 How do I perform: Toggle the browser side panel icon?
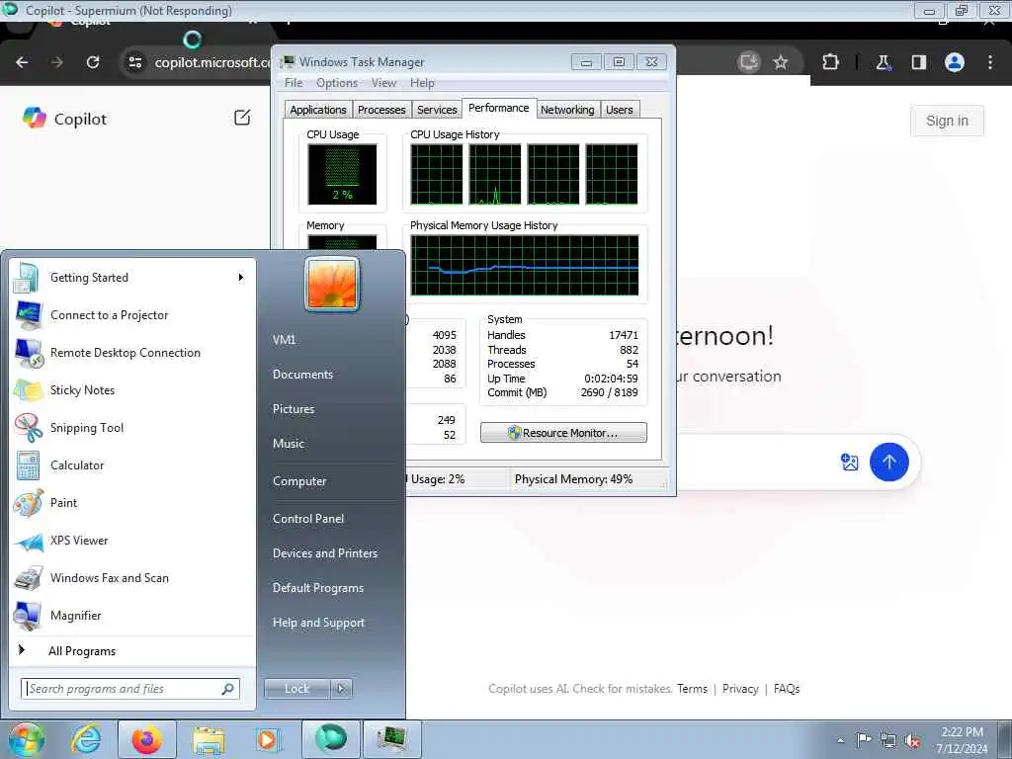[x=919, y=62]
